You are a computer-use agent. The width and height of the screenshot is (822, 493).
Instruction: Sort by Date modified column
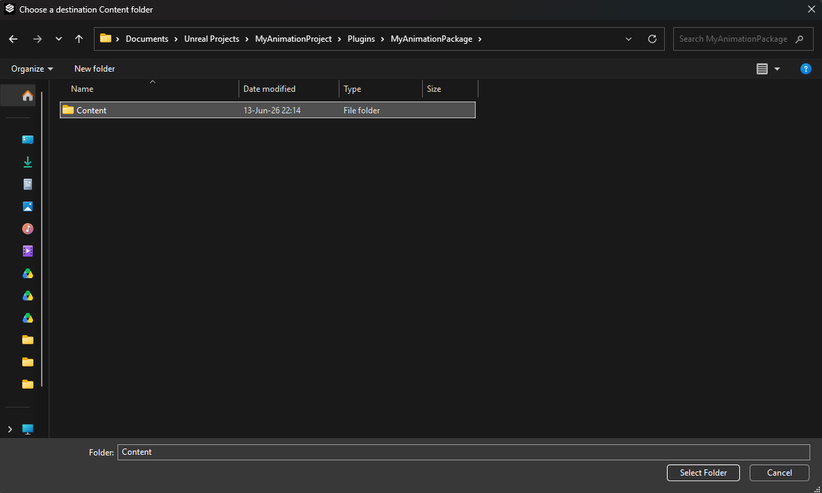point(289,89)
